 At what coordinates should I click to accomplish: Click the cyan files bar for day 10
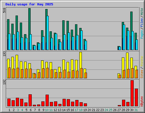point(48,33)
